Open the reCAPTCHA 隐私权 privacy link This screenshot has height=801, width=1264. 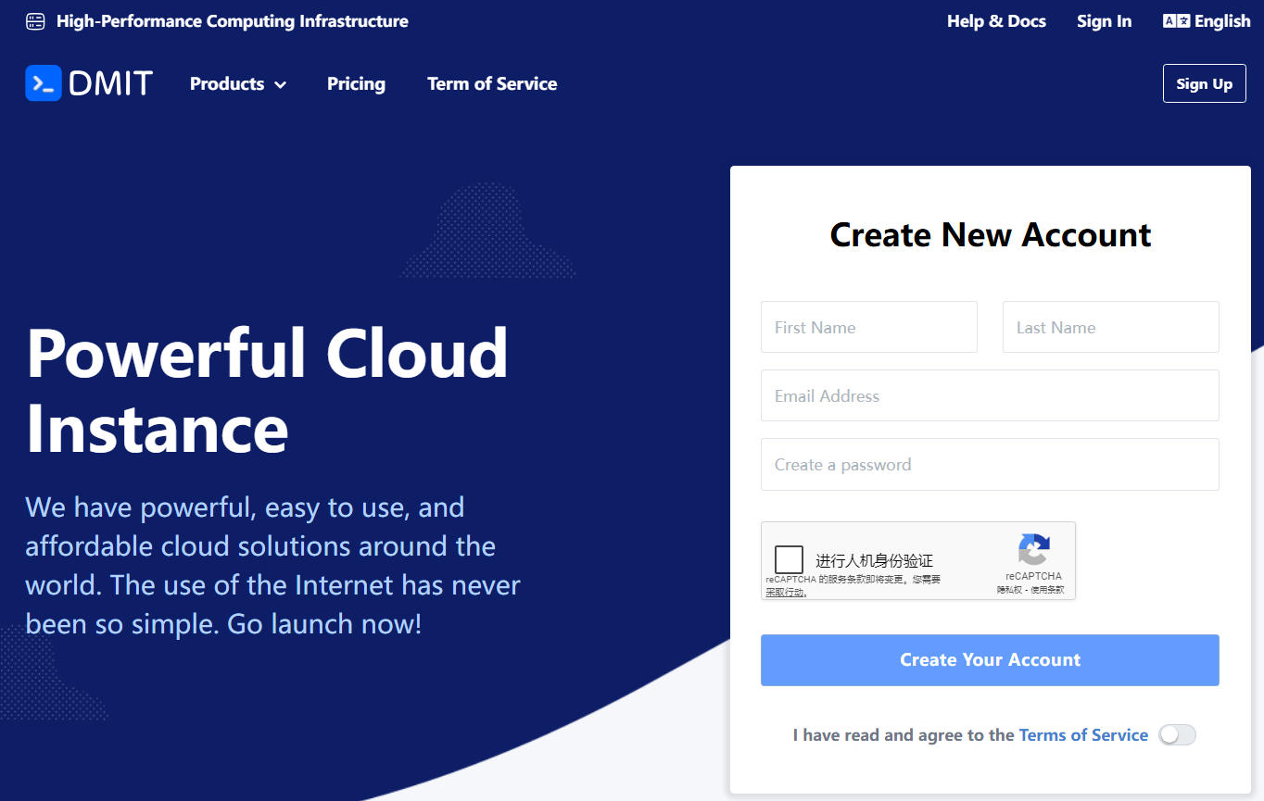click(1009, 590)
